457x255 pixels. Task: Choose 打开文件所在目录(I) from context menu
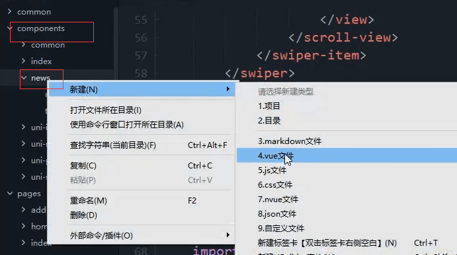pos(106,110)
